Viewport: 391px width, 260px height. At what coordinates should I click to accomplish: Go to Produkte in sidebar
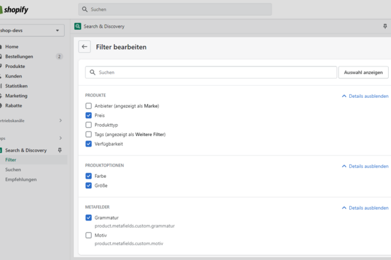(15, 66)
